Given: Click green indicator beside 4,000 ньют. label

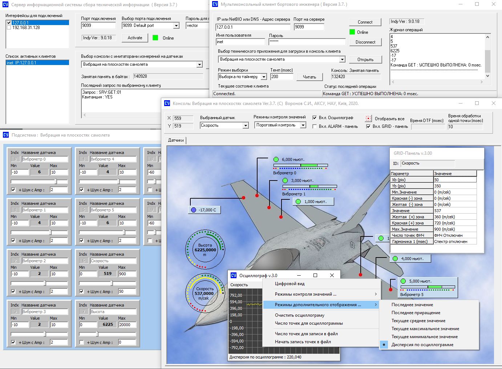Looking at the screenshot, I should [x=395, y=259].
